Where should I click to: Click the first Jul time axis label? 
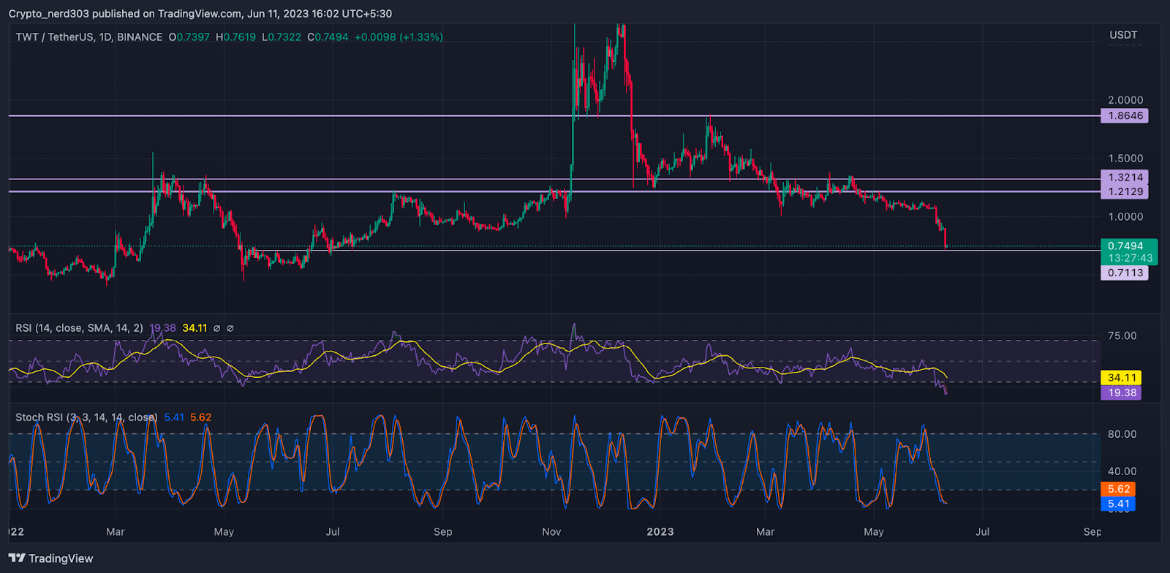point(332,531)
